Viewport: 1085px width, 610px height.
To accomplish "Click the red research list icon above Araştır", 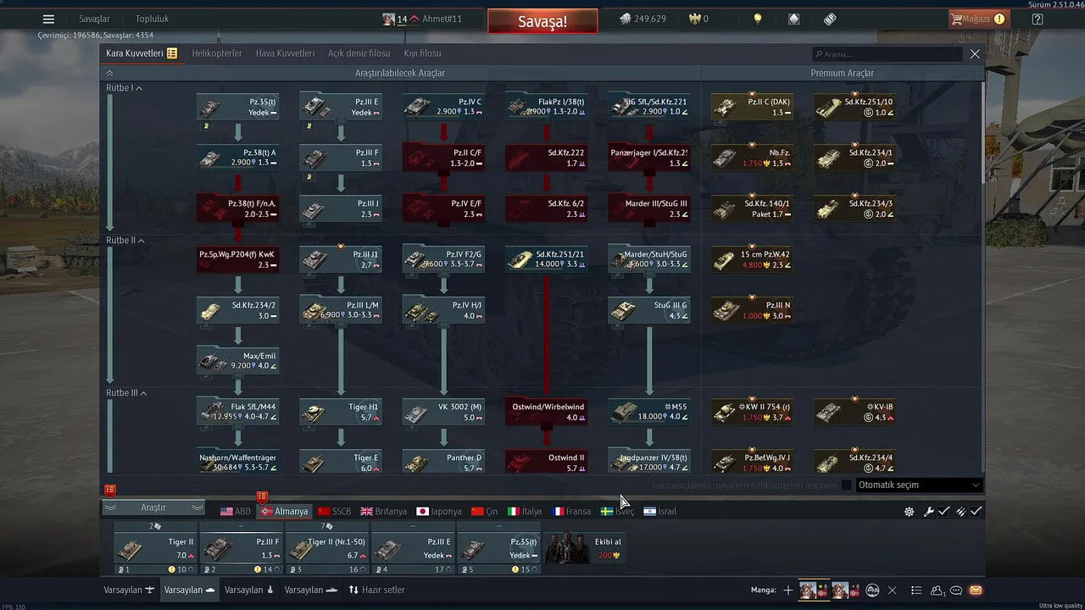I will (x=110, y=489).
